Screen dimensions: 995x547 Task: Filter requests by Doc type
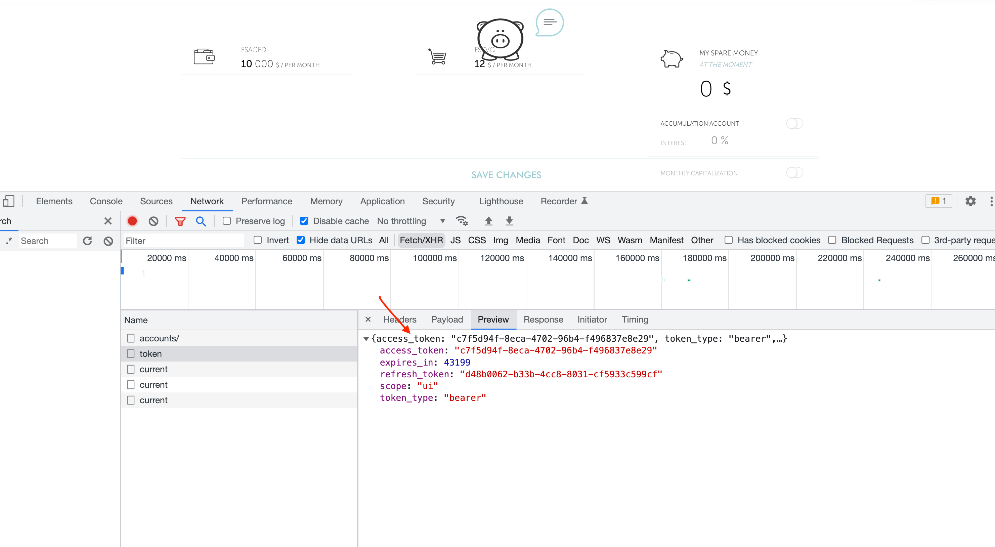coord(580,240)
